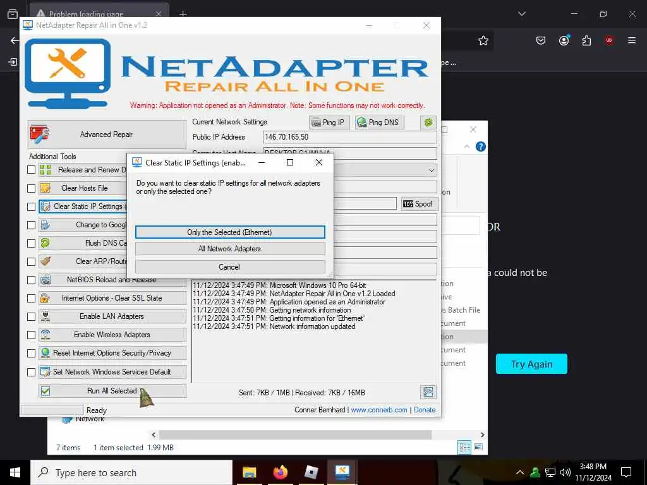
Task: Choose All Network Adapters
Action: [230, 249]
